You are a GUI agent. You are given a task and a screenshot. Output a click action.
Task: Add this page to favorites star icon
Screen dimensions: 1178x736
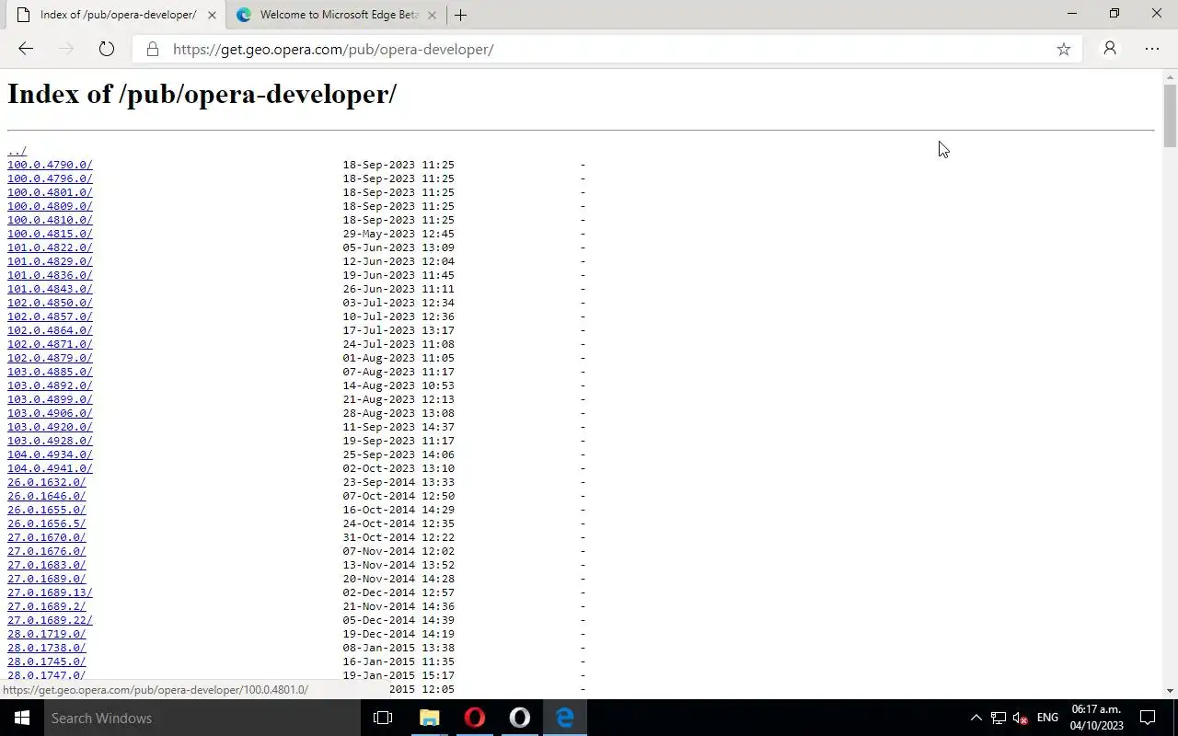coord(1064,49)
